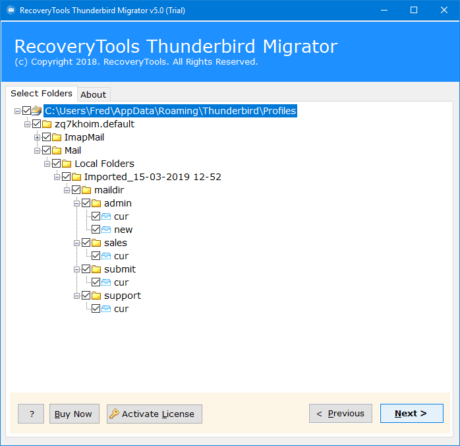Image resolution: width=460 pixels, height=446 pixels.
Task: Click the mailbox icon of cur under admin
Action: 106,216
